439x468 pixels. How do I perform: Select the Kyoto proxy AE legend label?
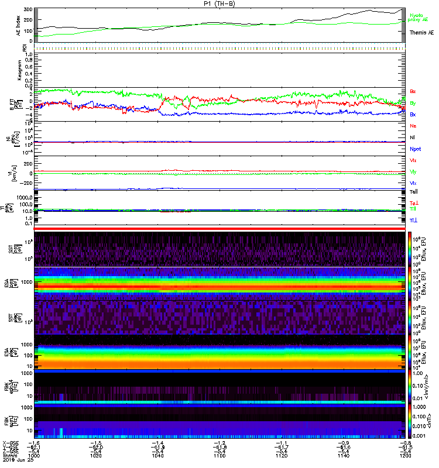pyautogui.click(x=418, y=18)
